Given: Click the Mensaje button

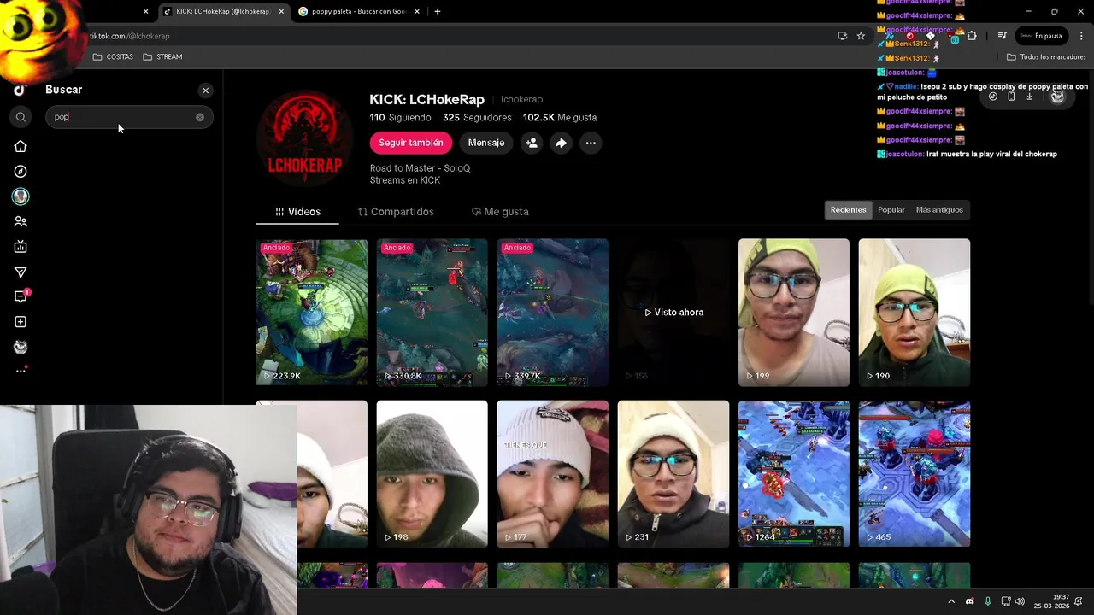Looking at the screenshot, I should [x=486, y=143].
